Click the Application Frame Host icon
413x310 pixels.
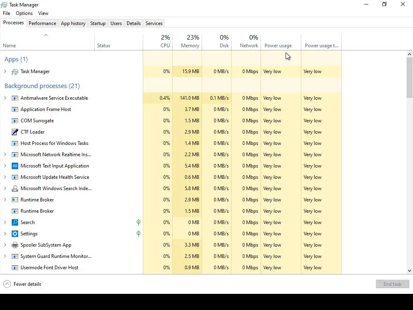(x=15, y=109)
